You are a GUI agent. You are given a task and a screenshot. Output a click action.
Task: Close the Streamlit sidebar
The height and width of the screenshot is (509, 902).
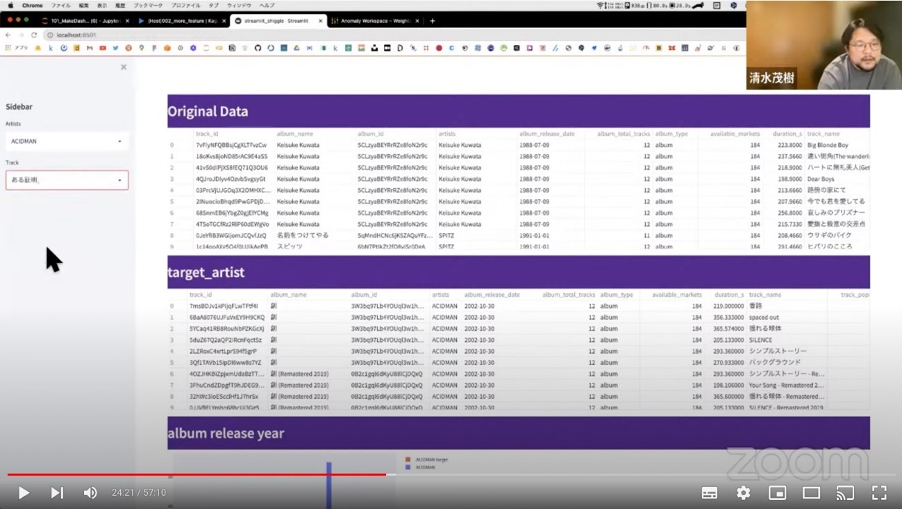click(124, 67)
